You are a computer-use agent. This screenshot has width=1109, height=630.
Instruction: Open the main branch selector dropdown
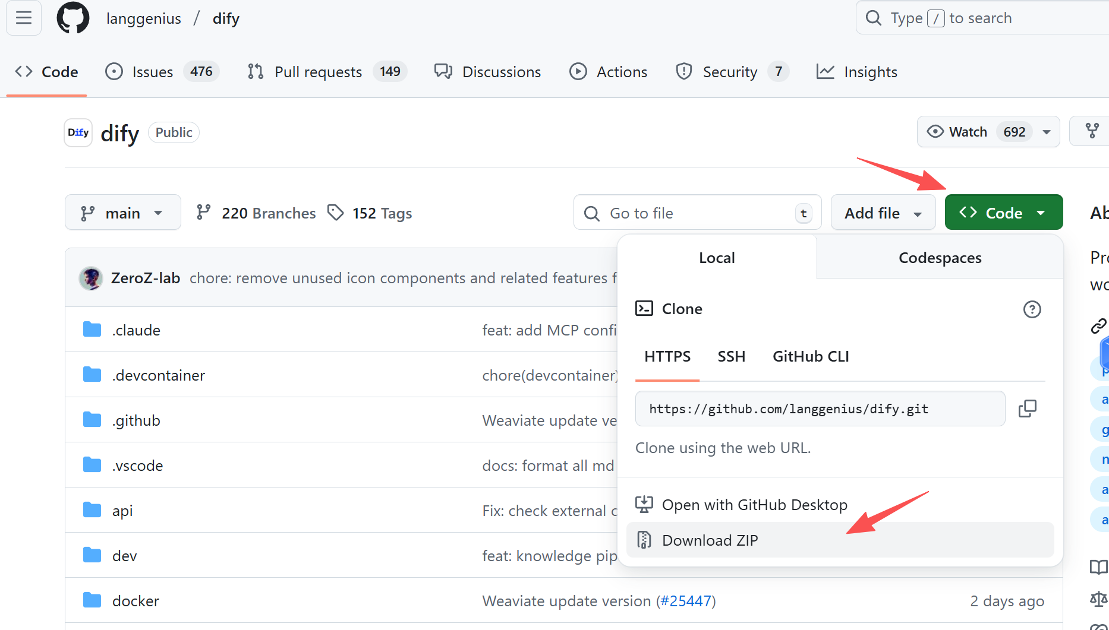point(123,213)
